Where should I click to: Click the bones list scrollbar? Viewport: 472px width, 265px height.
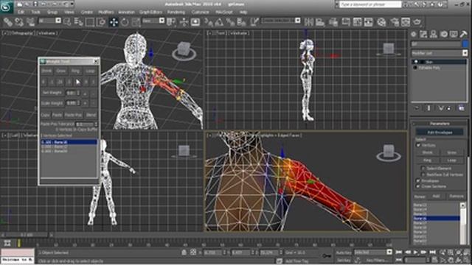[462, 223]
